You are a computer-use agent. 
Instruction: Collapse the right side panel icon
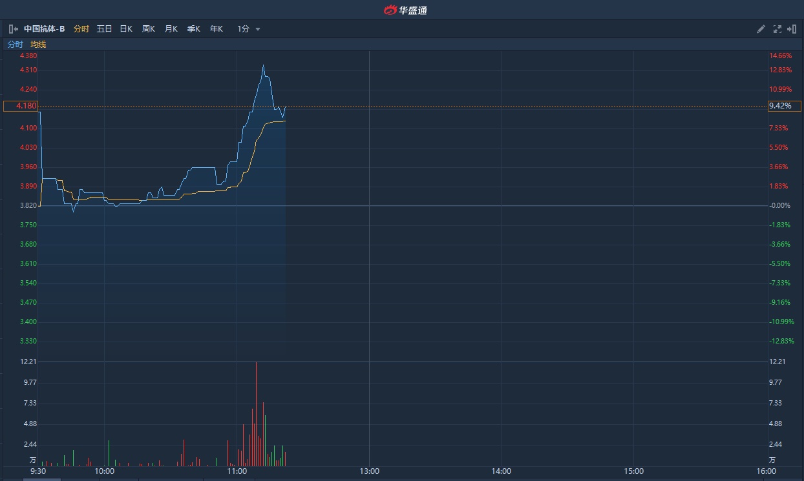[792, 29]
